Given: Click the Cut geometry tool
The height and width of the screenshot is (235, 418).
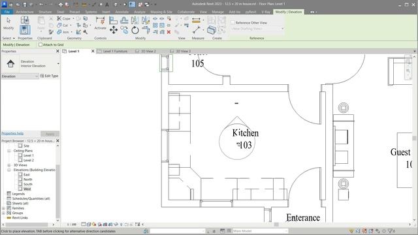Looking at the screenshot, I should click(x=63, y=25).
